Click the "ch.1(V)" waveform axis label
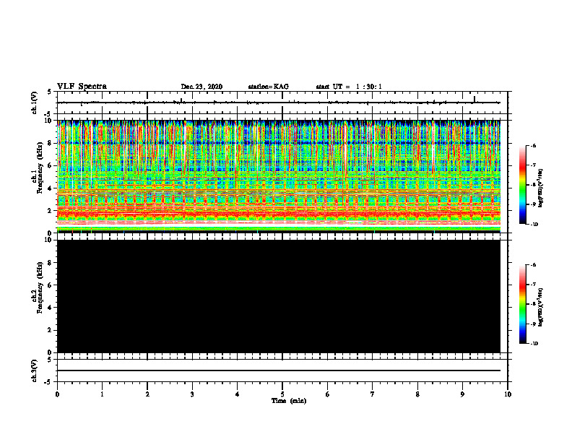 point(35,103)
